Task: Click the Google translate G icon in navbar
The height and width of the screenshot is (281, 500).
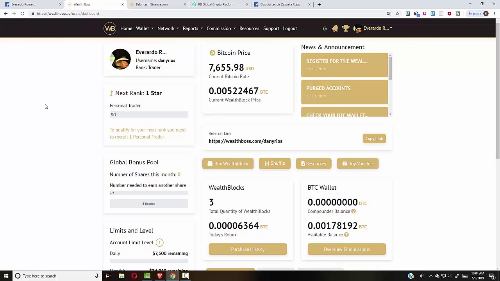Action: point(325,28)
